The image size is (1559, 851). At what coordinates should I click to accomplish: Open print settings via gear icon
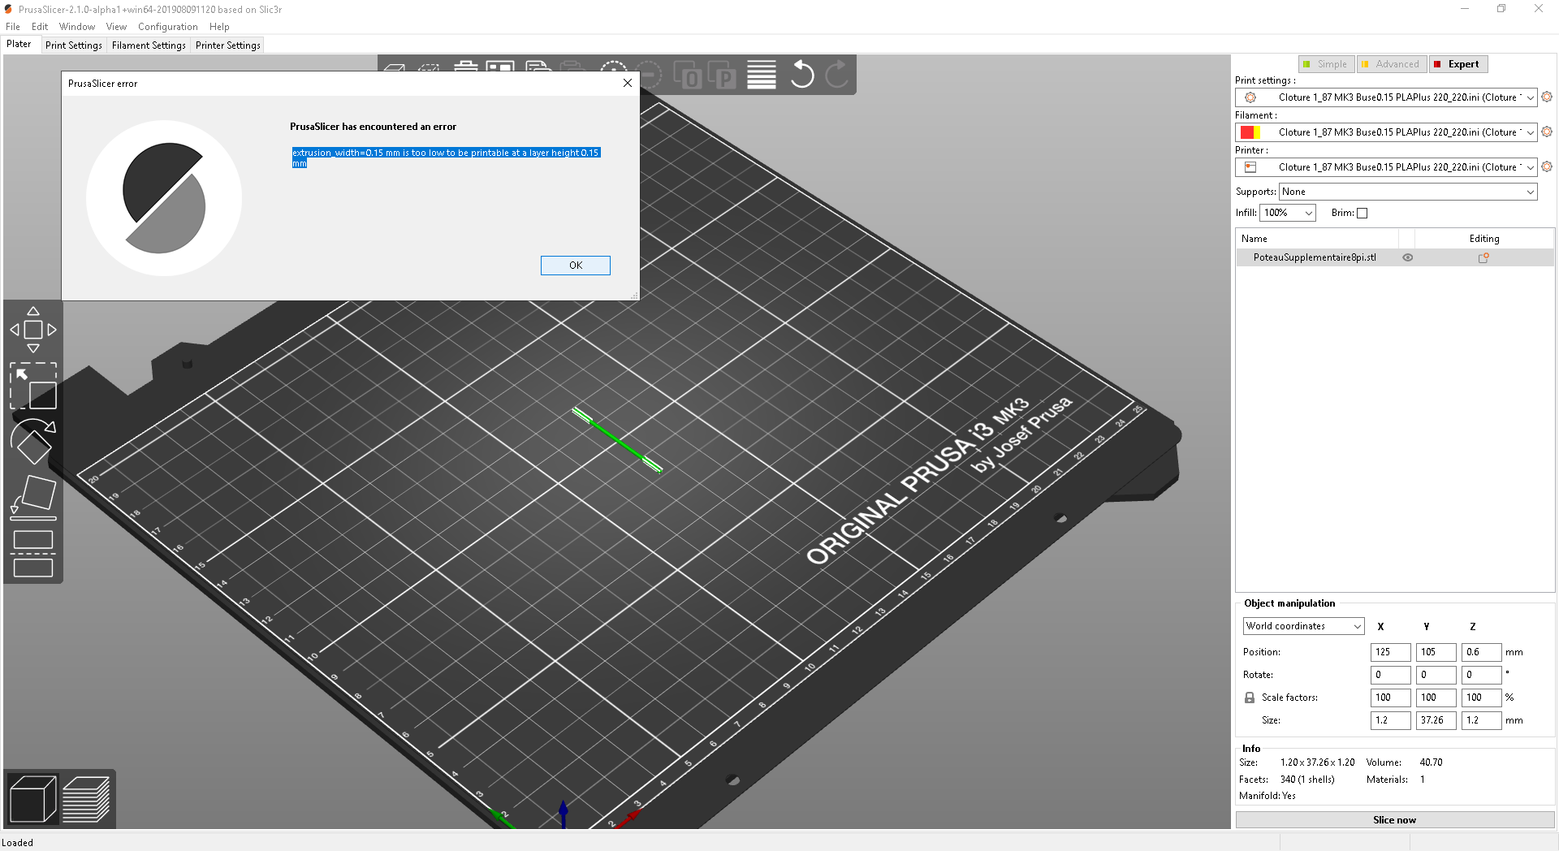(x=1547, y=97)
